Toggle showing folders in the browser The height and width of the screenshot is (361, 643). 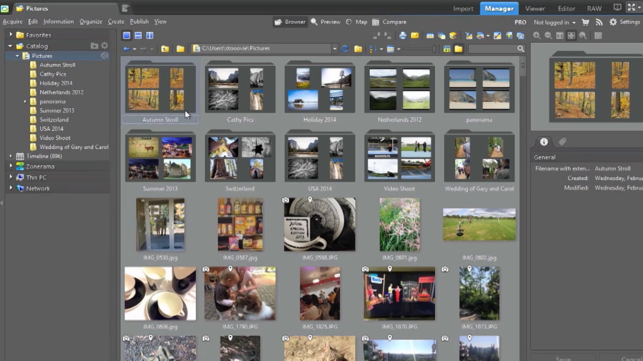[x=459, y=49]
